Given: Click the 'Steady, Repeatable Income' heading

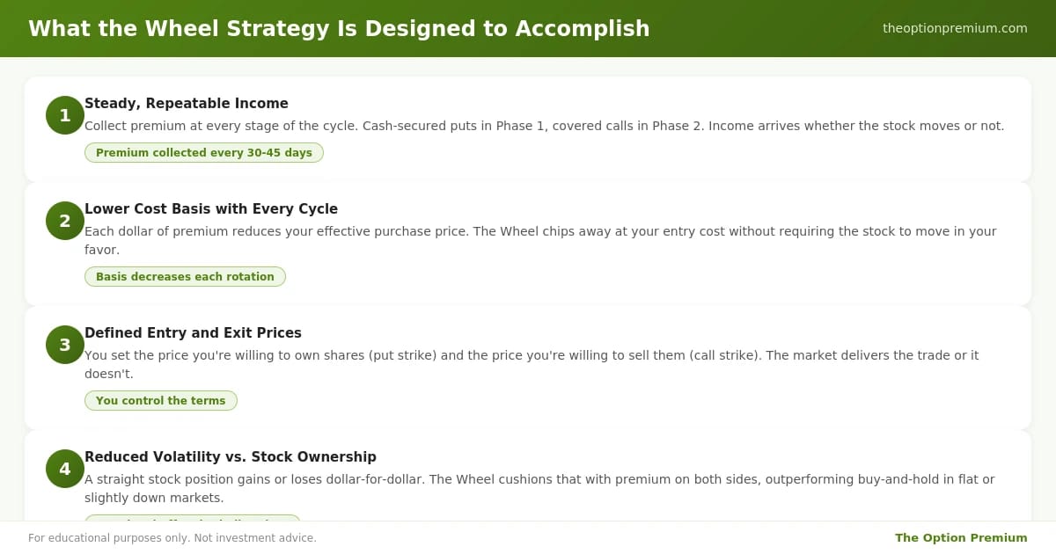Looking at the screenshot, I should [187, 104].
